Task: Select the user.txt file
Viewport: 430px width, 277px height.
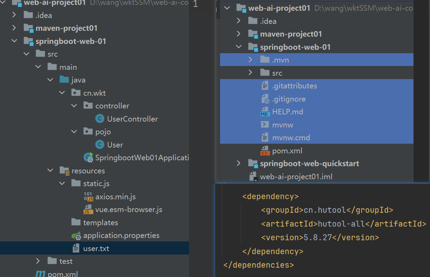Action: (x=96, y=249)
